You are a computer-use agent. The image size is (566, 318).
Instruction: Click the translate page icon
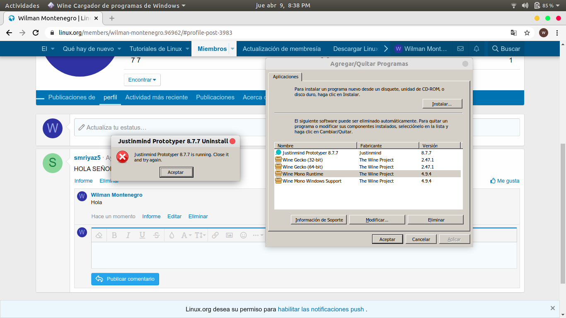(x=513, y=33)
